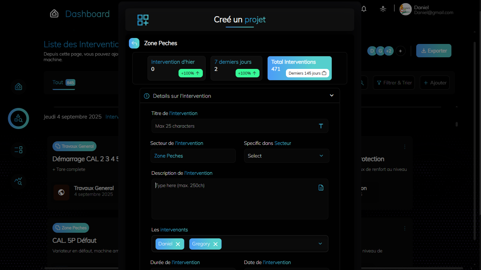481x270 pixels.
Task: Click the Ajouter button
Action: pos(435,83)
